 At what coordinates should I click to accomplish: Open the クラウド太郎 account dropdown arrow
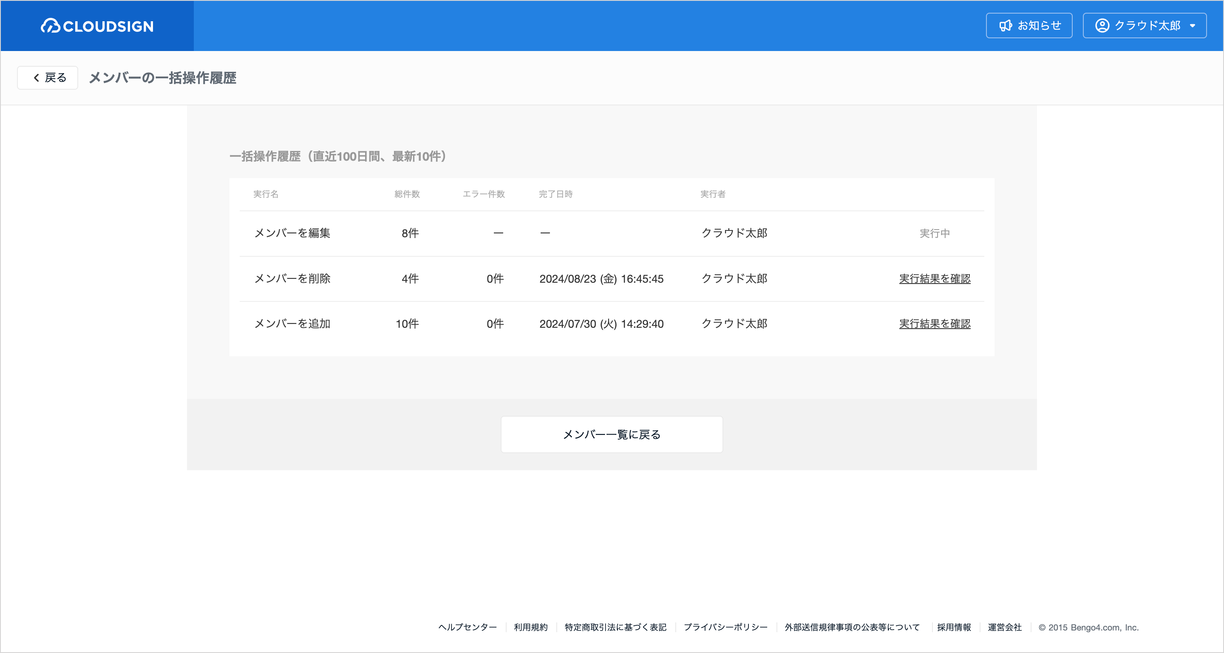click(1193, 26)
